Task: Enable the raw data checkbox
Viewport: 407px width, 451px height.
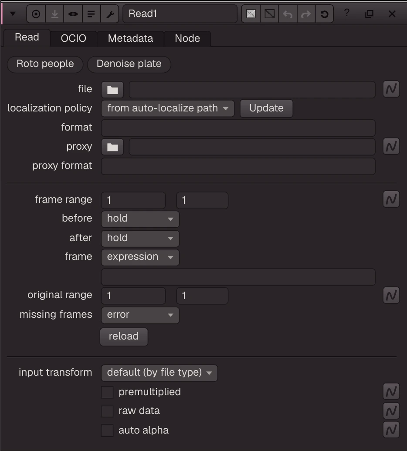Action: tap(107, 411)
